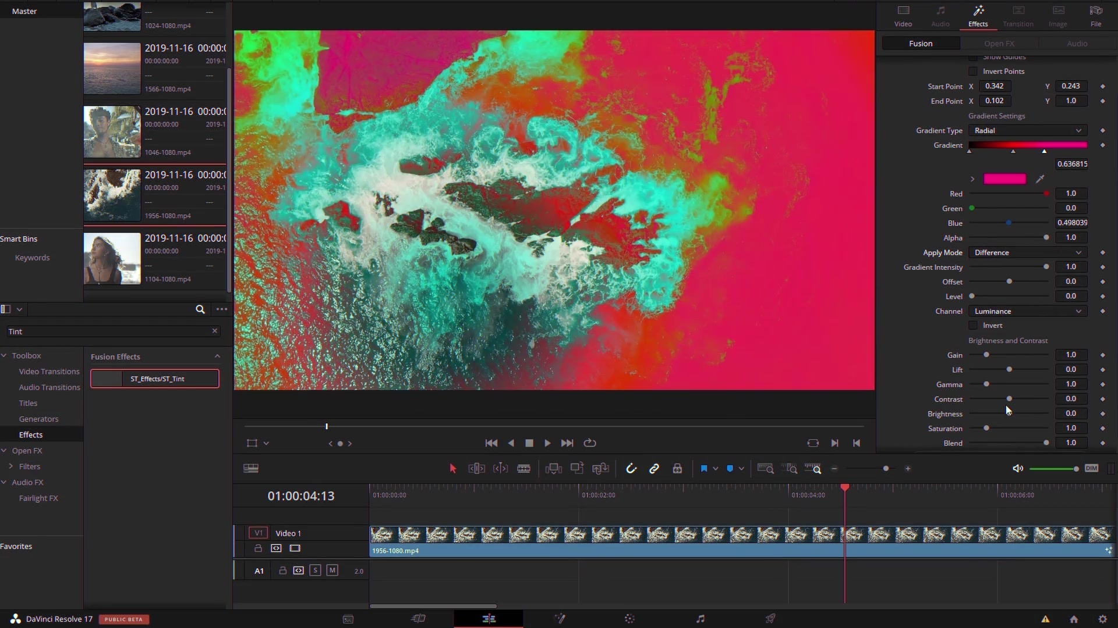Click the loop playback icon

point(590,443)
